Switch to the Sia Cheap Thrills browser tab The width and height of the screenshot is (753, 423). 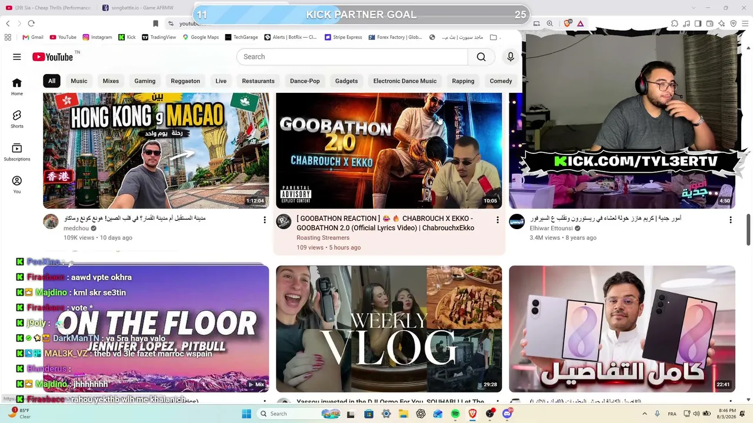[x=49, y=8]
